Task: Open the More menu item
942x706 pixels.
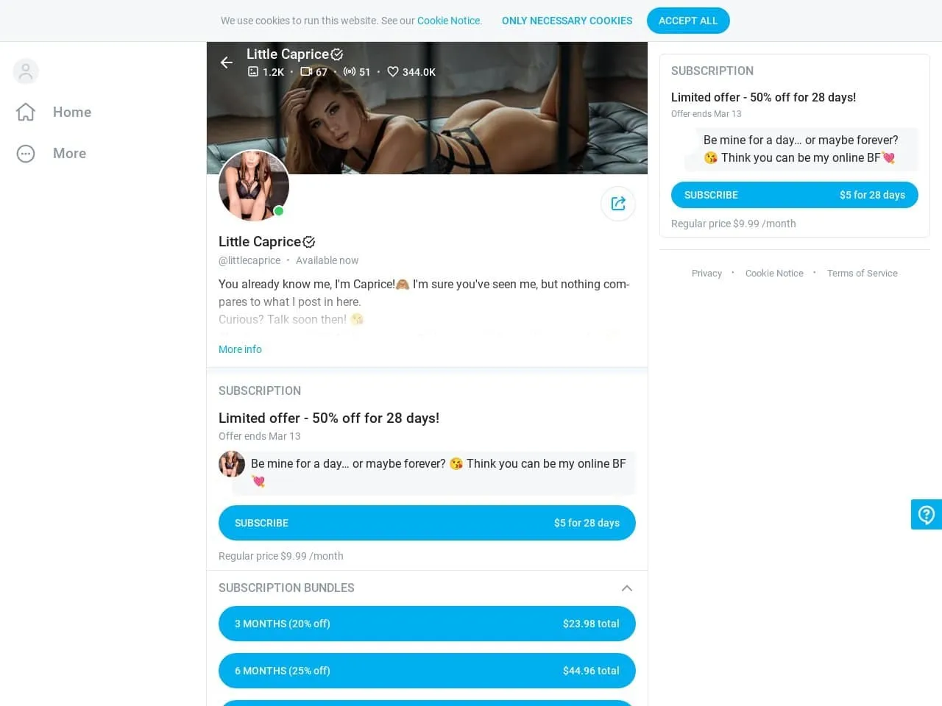Action: click(69, 154)
